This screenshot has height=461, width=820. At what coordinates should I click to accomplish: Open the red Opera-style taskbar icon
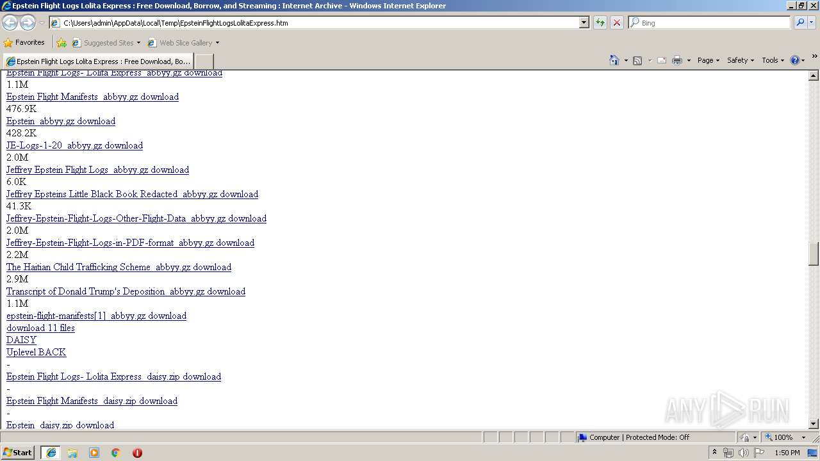[137, 453]
